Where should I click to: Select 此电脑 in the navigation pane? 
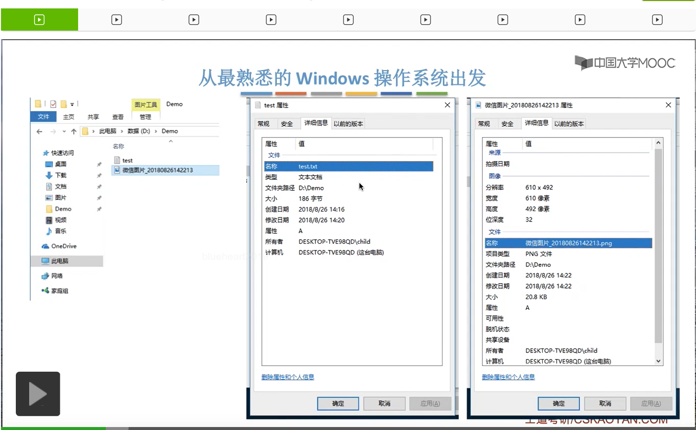point(67,261)
